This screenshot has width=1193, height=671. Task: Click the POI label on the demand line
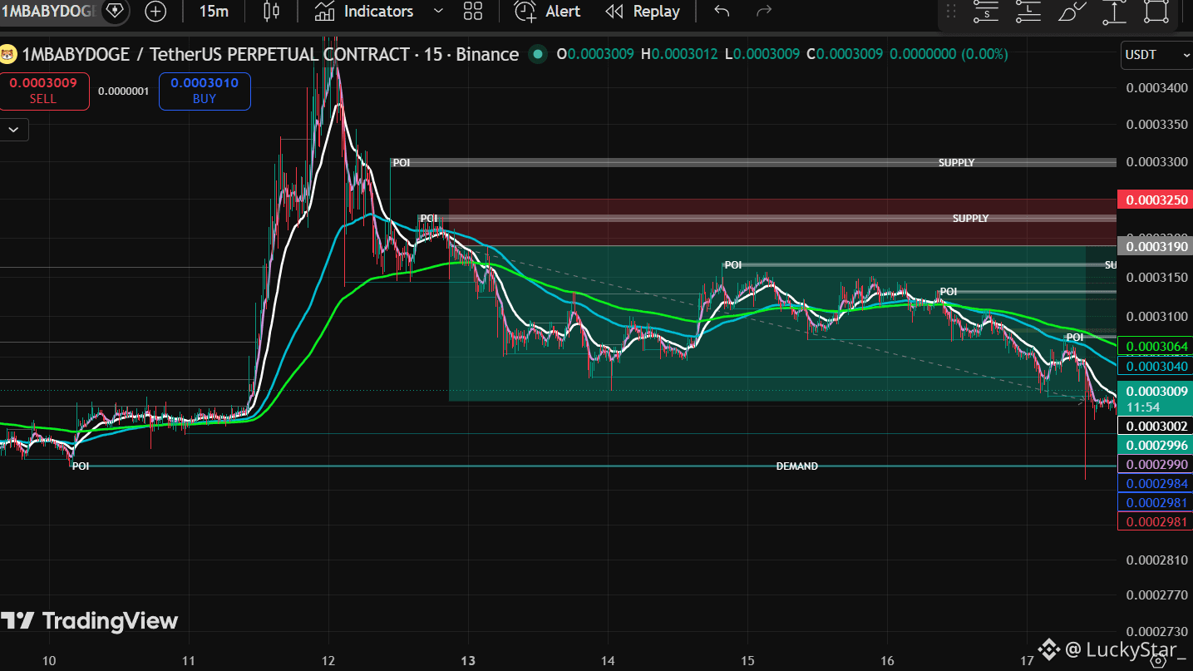point(81,466)
